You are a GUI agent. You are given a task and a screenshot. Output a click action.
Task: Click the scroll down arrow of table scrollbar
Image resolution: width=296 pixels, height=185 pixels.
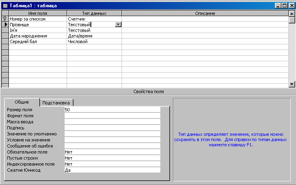tap(292, 84)
